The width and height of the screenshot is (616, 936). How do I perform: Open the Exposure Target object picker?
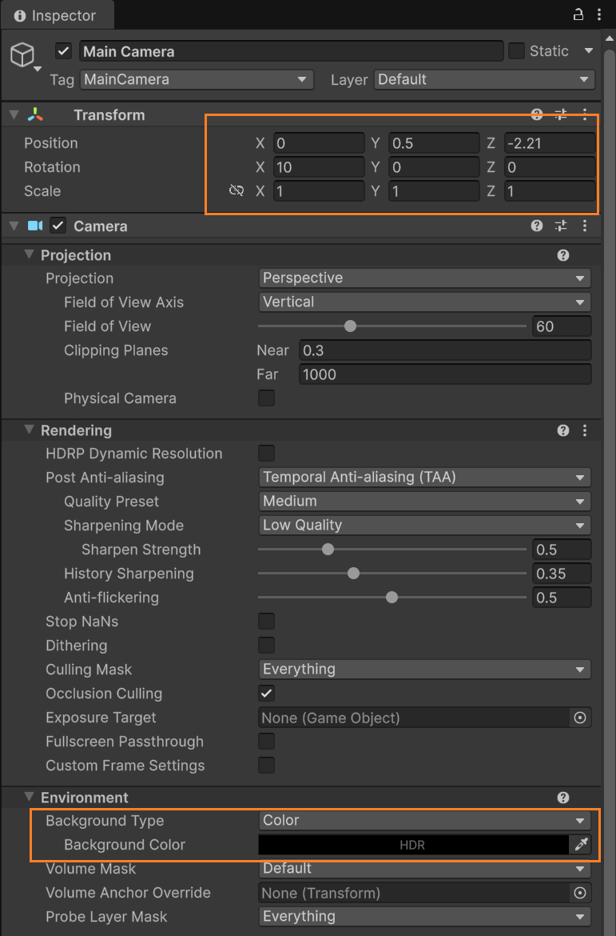581,718
